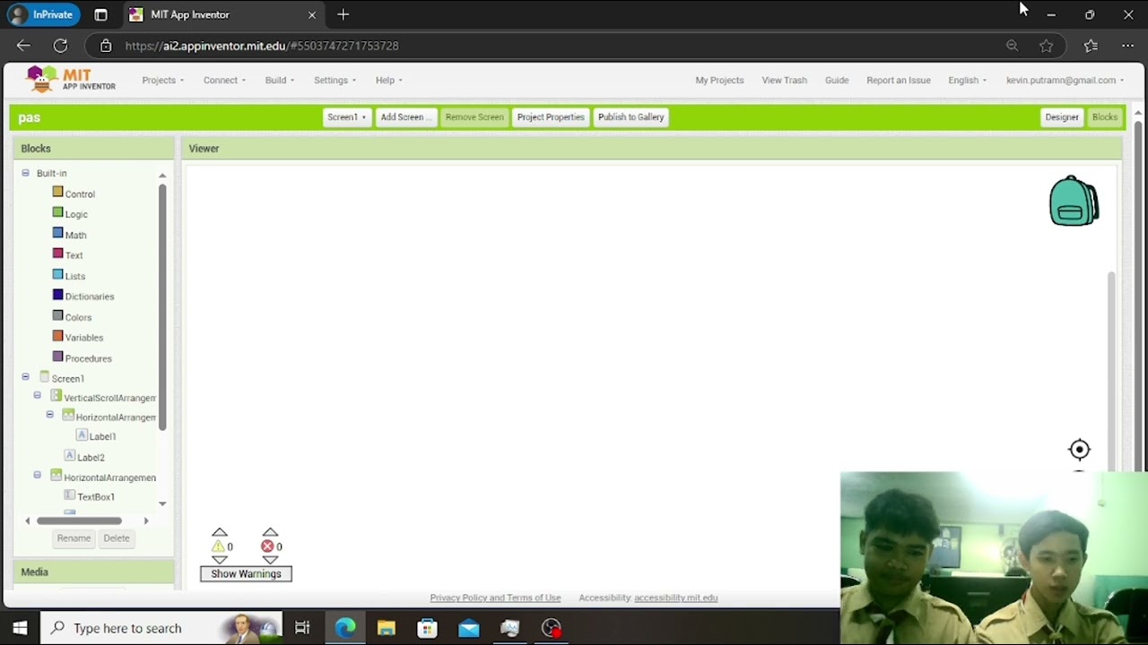Switch to Designer view
This screenshot has width=1148, height=645.
pos(1062,117)
